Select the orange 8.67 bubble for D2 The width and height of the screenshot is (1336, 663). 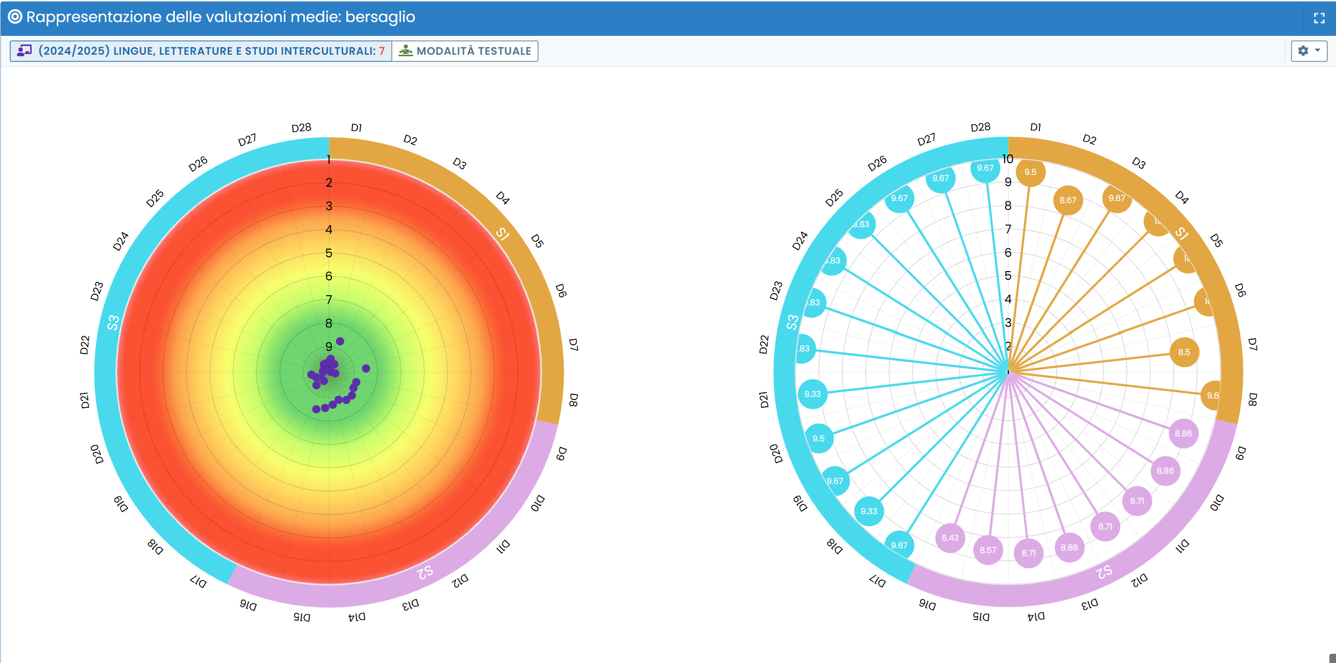click(x=1067, y=200)
